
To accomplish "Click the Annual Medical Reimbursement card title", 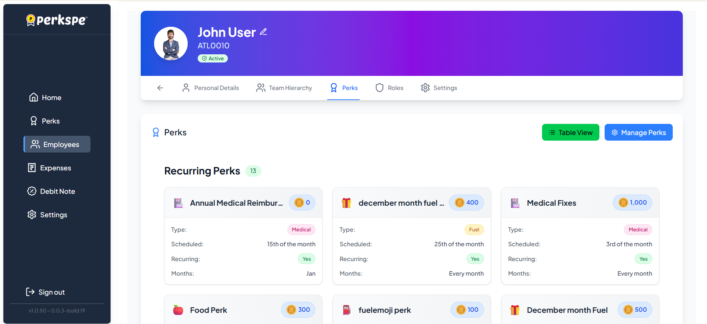I will (236, 203).
